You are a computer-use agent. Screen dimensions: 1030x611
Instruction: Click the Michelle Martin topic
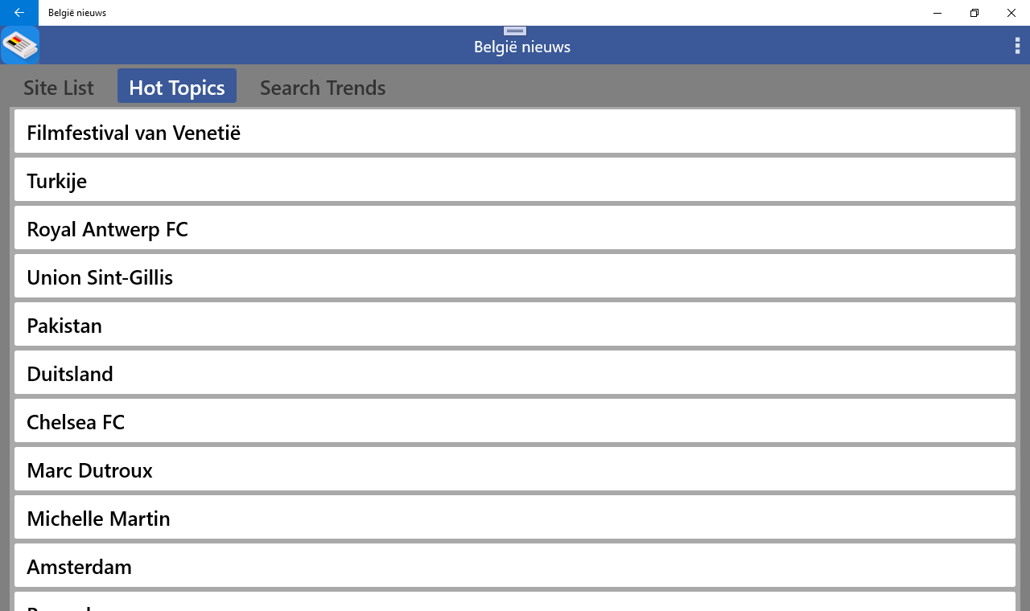[515, 518]
